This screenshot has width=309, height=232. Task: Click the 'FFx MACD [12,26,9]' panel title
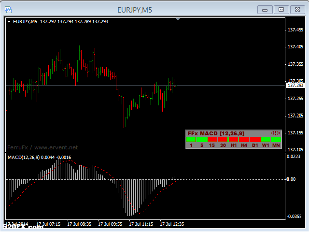[216, 133]
